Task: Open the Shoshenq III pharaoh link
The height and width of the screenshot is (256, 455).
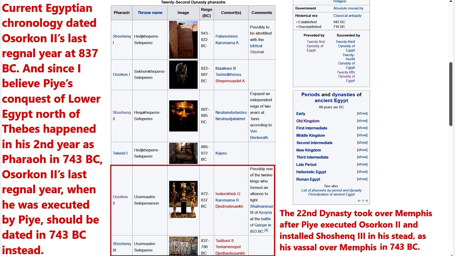Action: click(x=122, y=247)
